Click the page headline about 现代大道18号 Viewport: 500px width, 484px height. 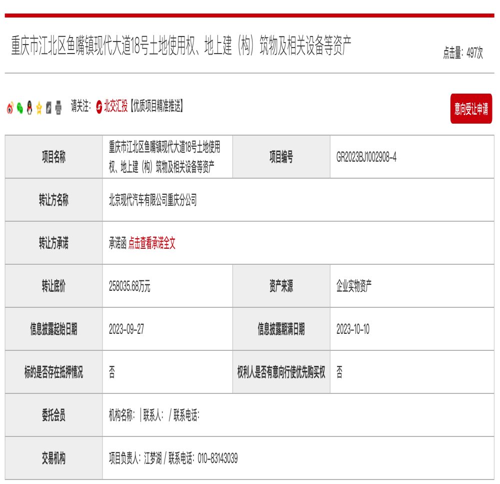[181, 46]
